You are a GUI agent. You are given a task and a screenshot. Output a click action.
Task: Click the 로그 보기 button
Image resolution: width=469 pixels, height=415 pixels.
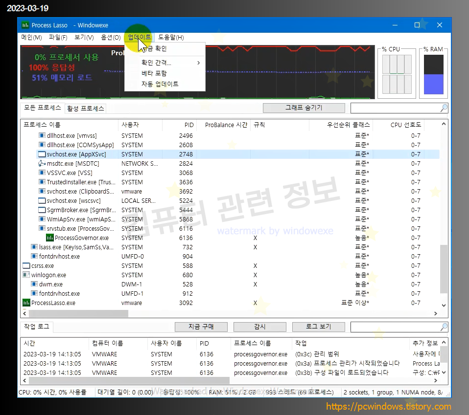pyautogui.click(x=319, y=327)
